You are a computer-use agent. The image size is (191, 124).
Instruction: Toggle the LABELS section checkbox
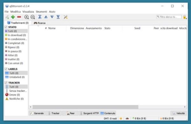pyautogui.click(x=6, y=69)
